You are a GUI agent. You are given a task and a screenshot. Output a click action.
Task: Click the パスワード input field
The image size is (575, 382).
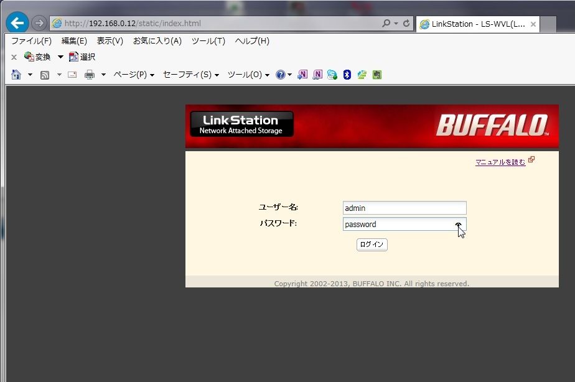click(404, 224)
